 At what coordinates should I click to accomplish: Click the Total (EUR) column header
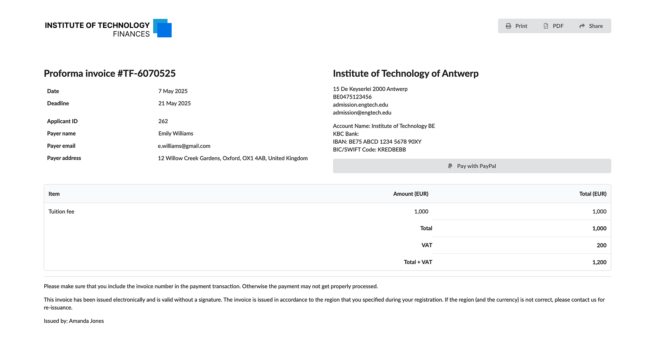click(x=593, y=194)
